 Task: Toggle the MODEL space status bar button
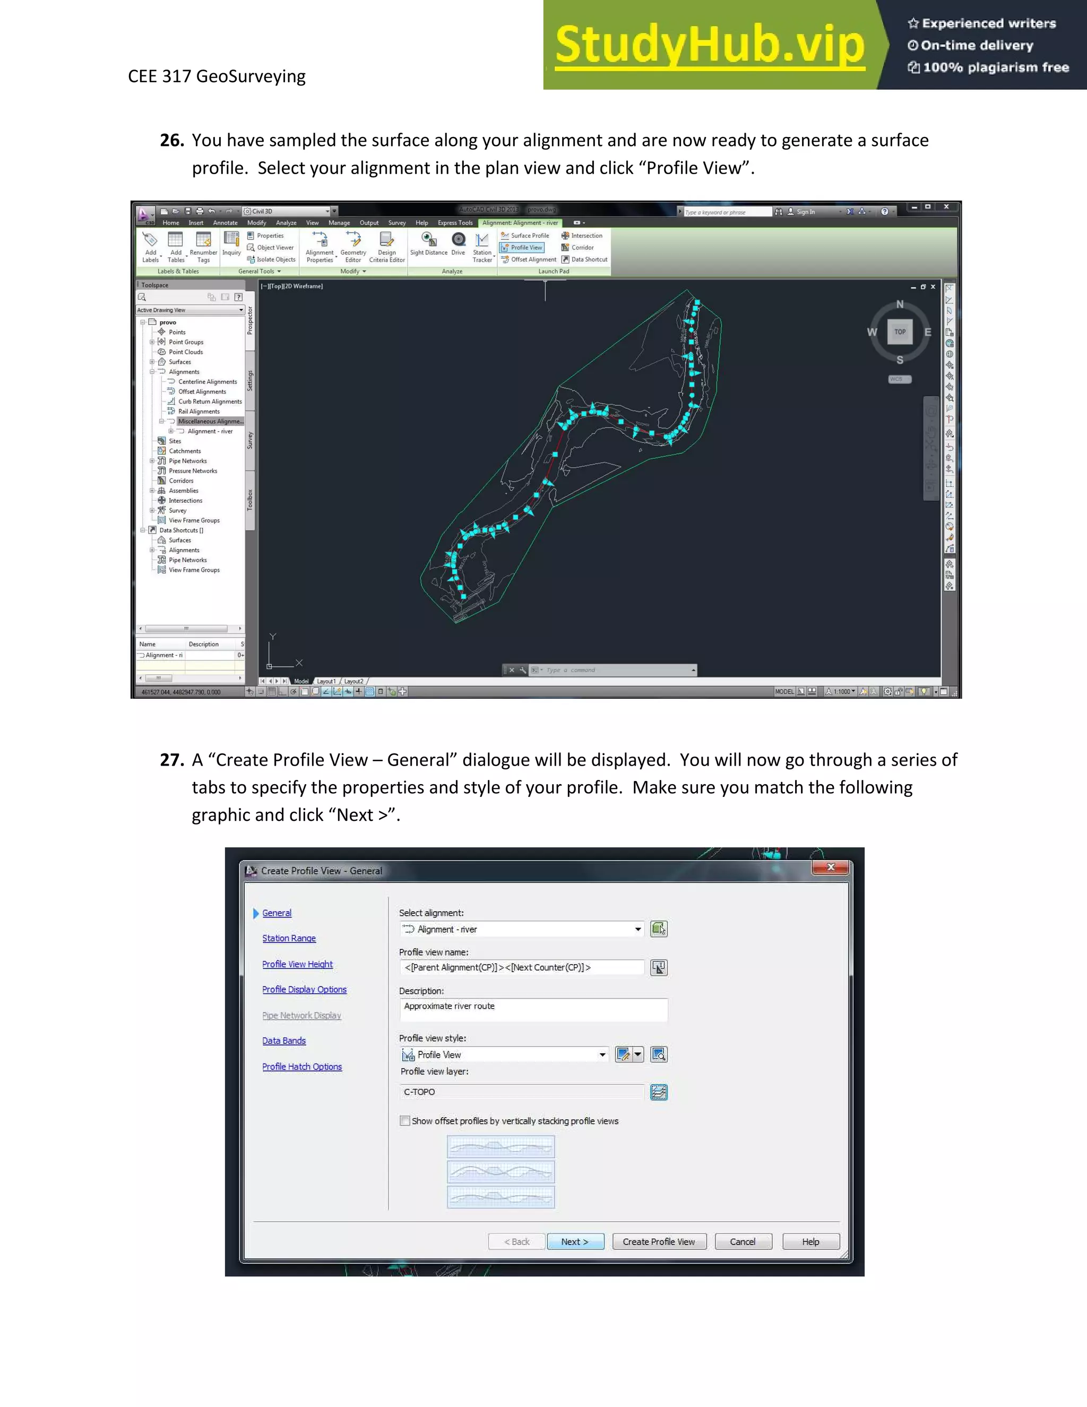pyautogui.click(x=784, y=692)
